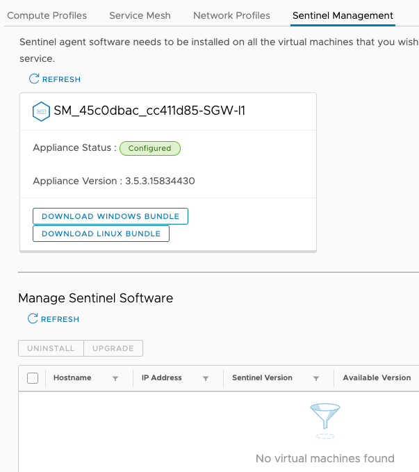Image resolution: width=419 pixels, height=472 pixels.
Task: Open the Service Mesh tab
Action: pyautogui.click(x=140, y=15)
